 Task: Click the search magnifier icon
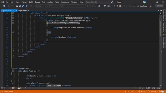(112, 2)
